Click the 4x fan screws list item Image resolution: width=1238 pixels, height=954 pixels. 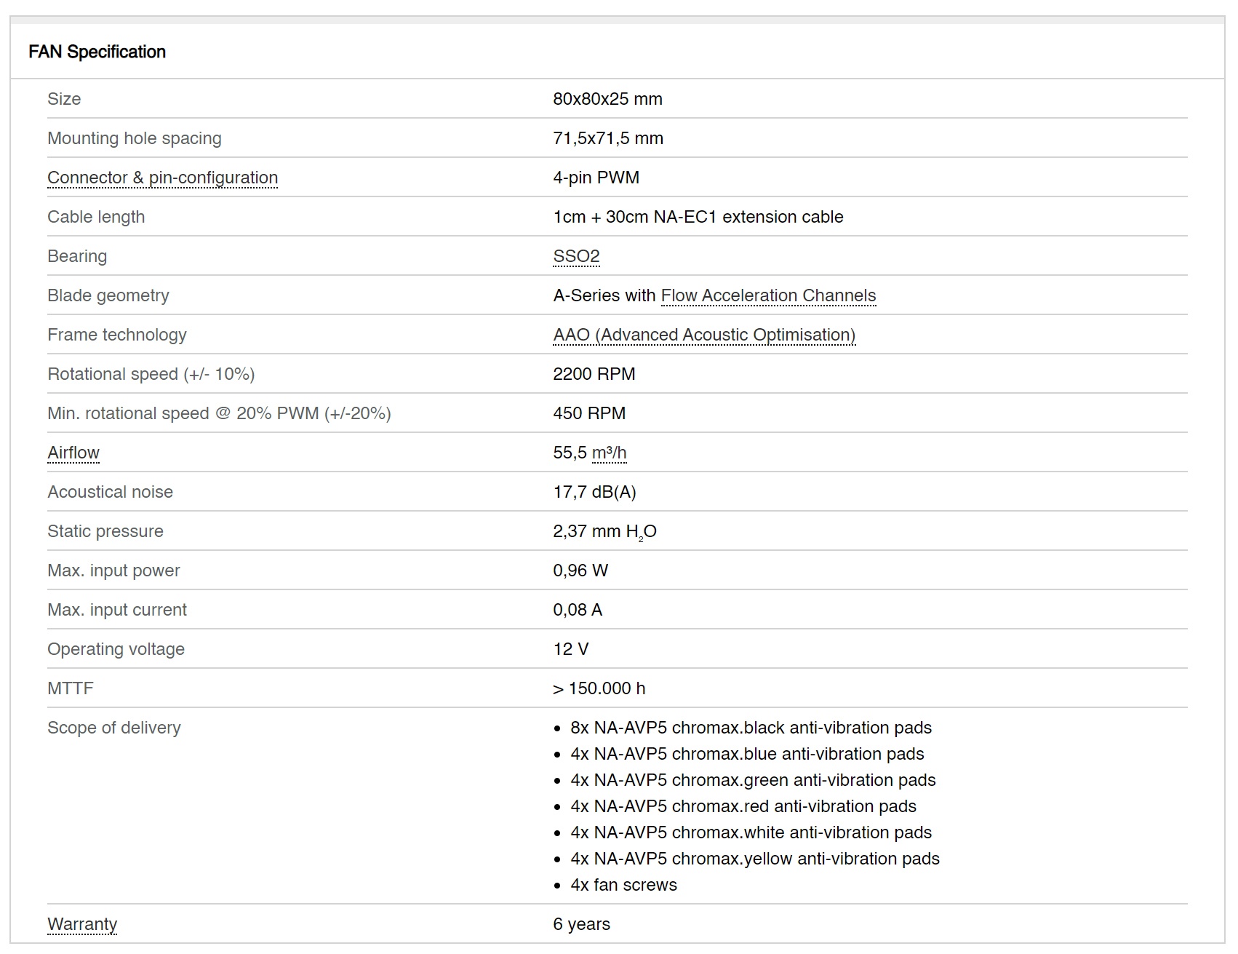tap(623, 885)
